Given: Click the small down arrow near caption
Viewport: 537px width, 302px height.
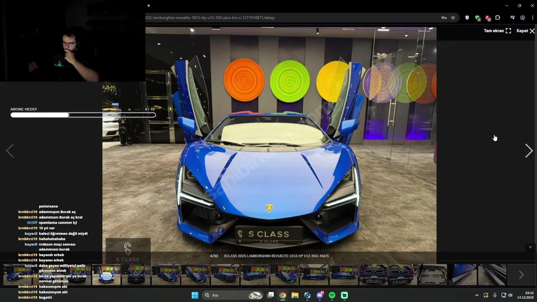Looking at the screenshot, I should 530,247.
